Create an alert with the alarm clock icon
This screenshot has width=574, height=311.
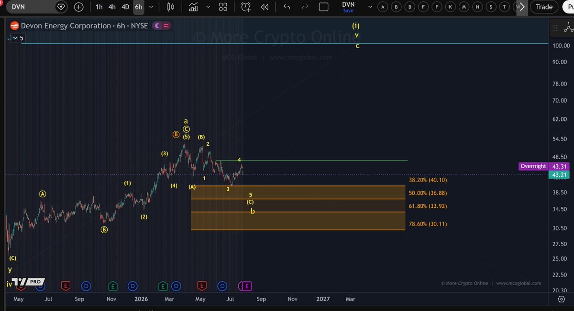(246, 7)
